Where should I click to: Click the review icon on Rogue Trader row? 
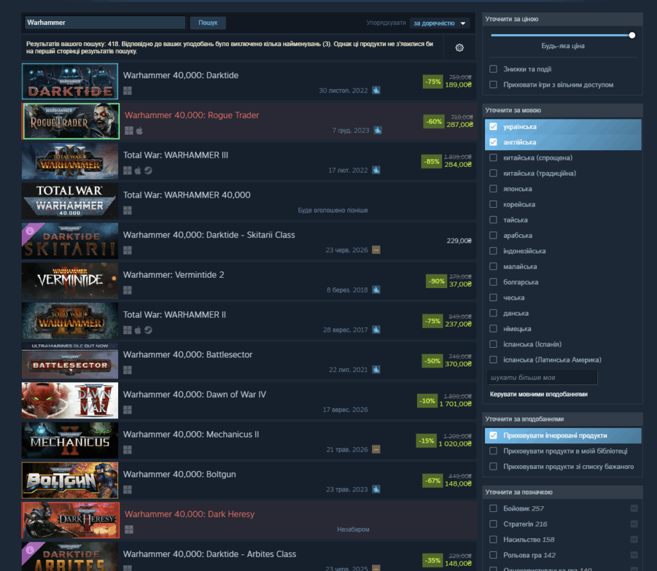pos(378,130)
